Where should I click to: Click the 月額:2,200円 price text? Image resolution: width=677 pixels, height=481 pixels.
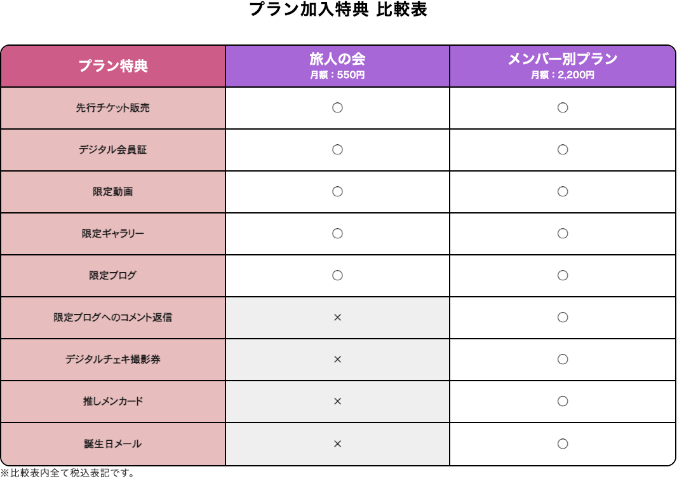[x=562, y=75]
